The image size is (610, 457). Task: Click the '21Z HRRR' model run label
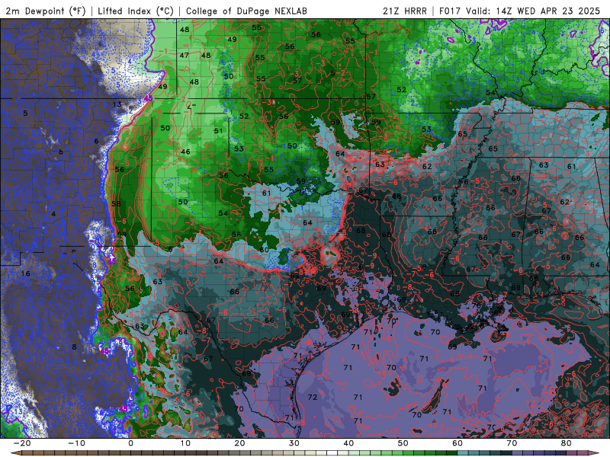point(405,11)
